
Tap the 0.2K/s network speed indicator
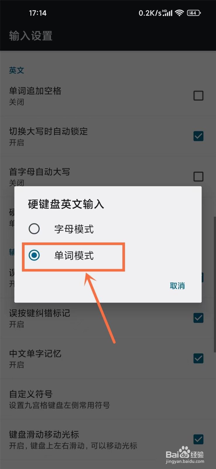(x=150, y=13)
